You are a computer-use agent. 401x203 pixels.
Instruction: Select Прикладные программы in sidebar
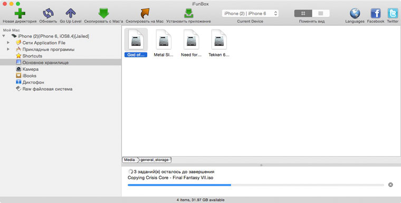coord(49,50)
